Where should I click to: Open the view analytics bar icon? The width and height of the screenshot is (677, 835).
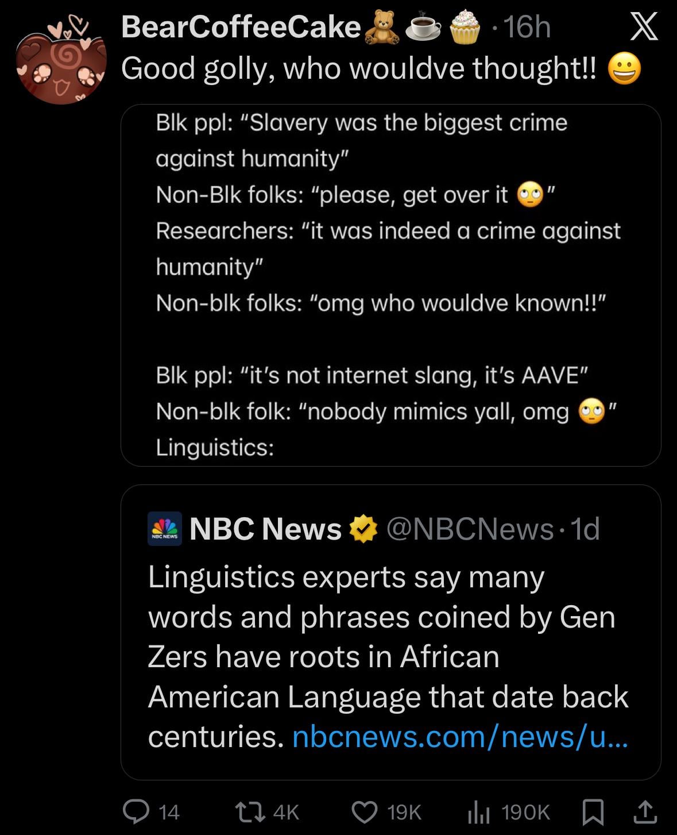click(x=478, y=811)
